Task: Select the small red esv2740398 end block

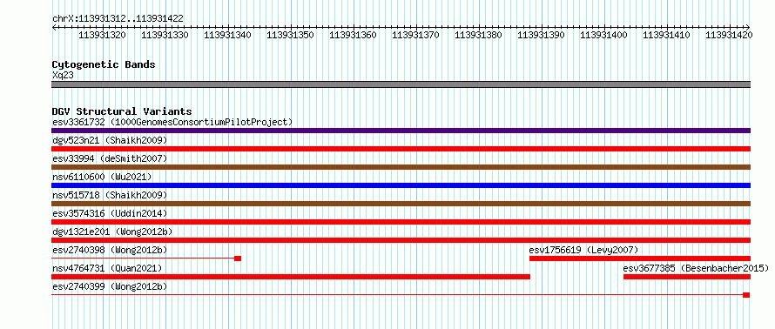Action: [238, 258]
